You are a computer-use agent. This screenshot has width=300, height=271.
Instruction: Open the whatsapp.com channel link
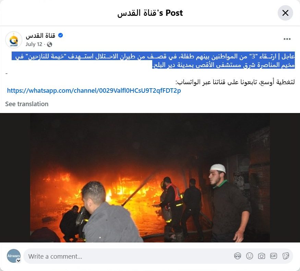tap(94, 90)
